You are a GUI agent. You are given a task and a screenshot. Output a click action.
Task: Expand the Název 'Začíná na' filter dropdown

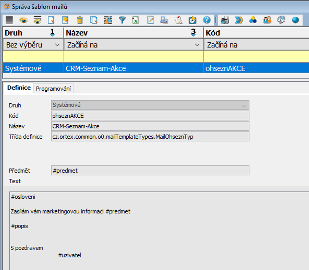pos(197,45)
